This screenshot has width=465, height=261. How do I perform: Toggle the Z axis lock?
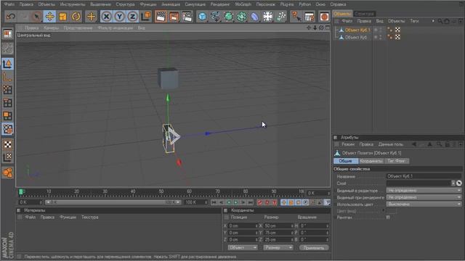click(x=132, y=16)
